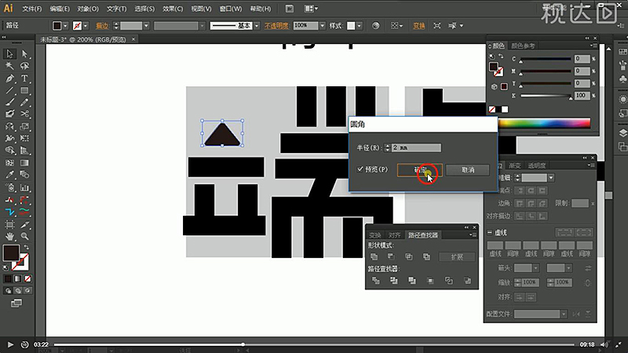628x353 pixels.
Task: Set toolbox fill mode to solid Color
Action: (8, 278)
